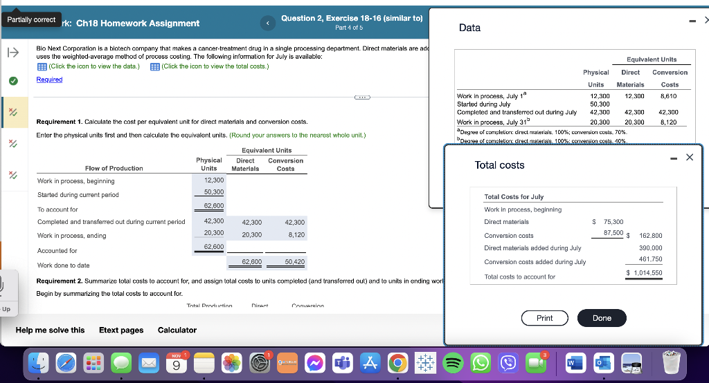Open App Store from the Dock

tap(370, 363)
